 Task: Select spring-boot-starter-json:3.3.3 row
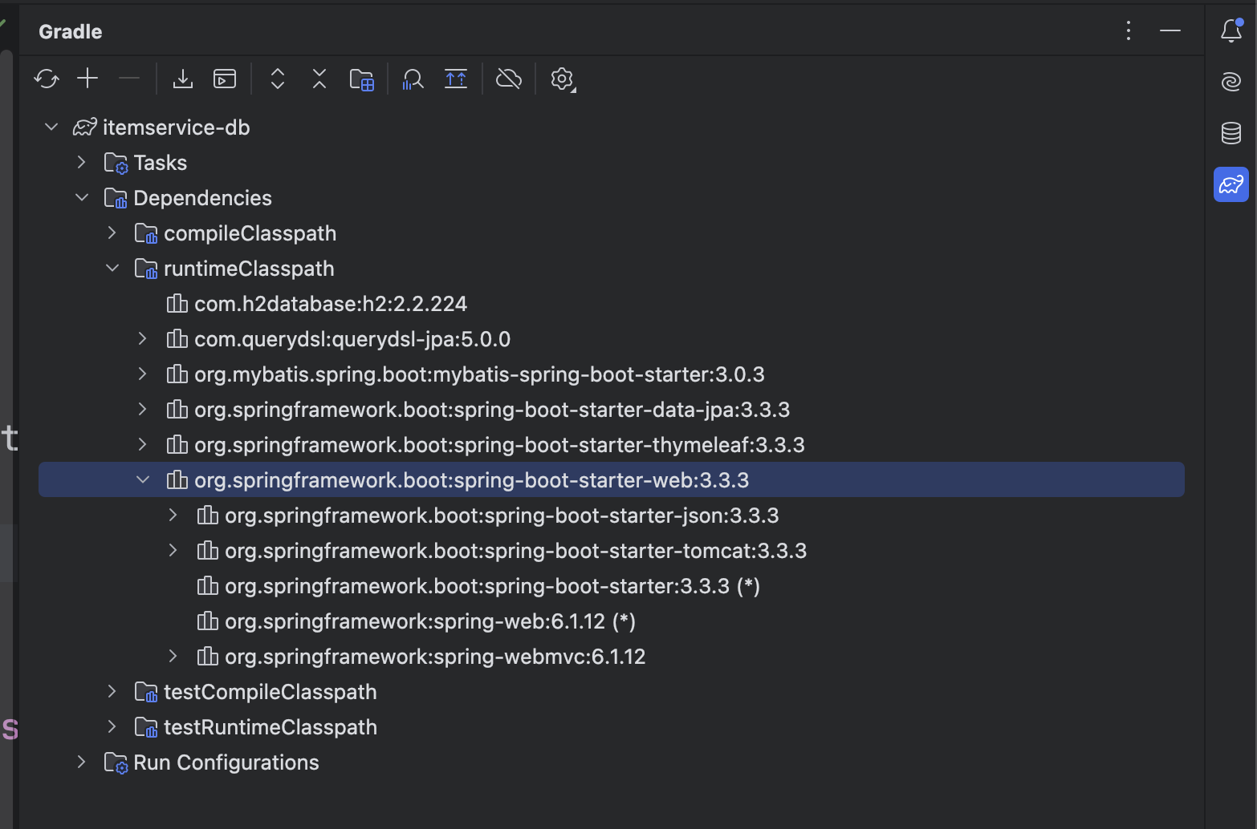point(612,515)
